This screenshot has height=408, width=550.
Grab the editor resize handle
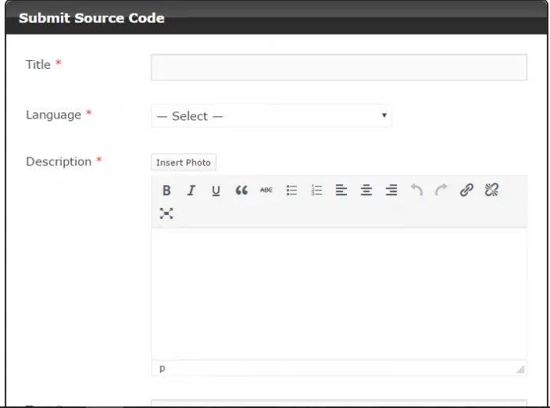point(520,369)
